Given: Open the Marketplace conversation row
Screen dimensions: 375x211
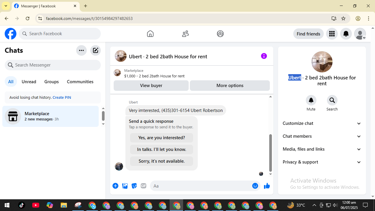Looking at the screenshot, I should 51,116.
